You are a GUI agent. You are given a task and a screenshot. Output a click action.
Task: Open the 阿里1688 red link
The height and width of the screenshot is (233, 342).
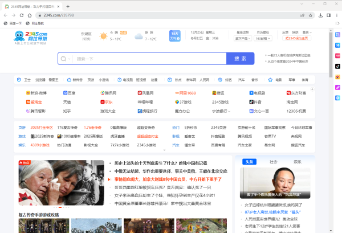186,93
